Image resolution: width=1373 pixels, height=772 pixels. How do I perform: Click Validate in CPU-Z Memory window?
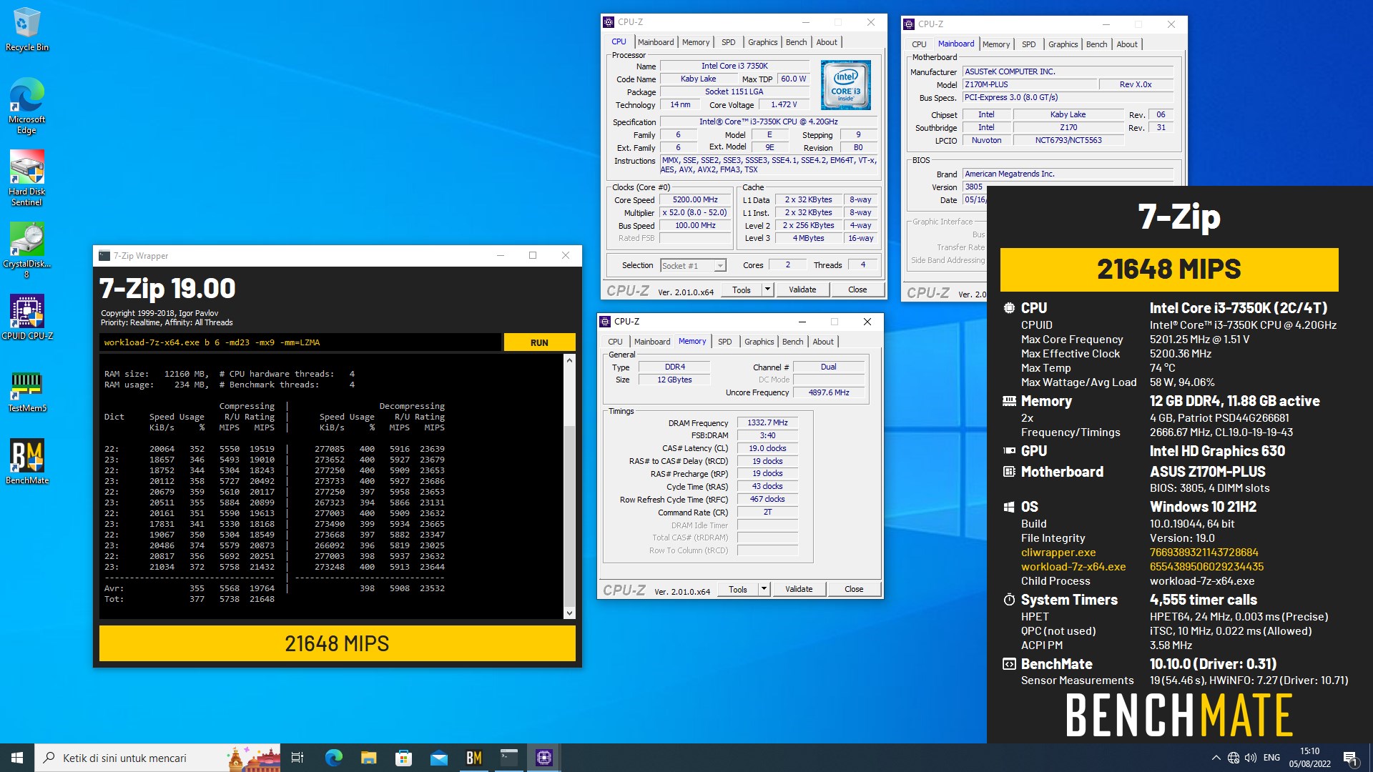point(799,589)
